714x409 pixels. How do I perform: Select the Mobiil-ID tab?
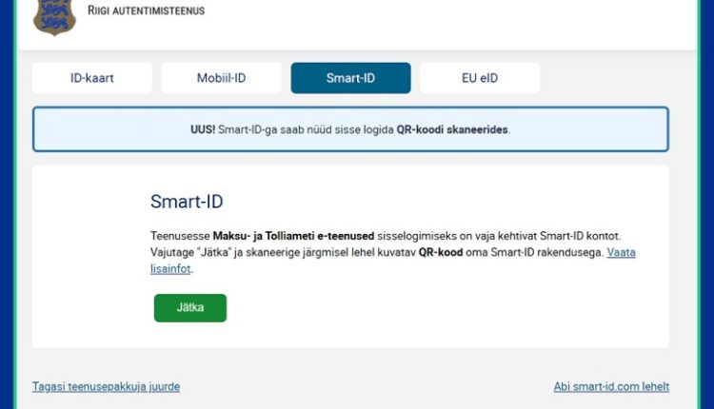[221, 78]
